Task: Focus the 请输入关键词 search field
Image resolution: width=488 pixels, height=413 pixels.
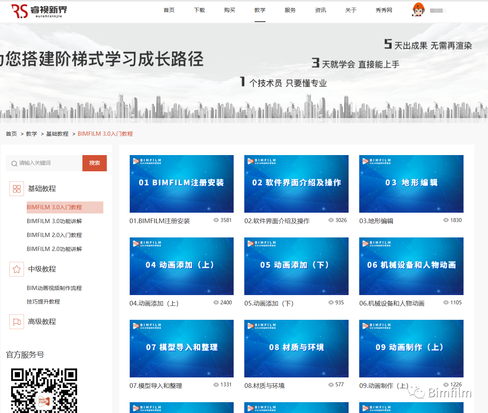Action: (44, 163)
